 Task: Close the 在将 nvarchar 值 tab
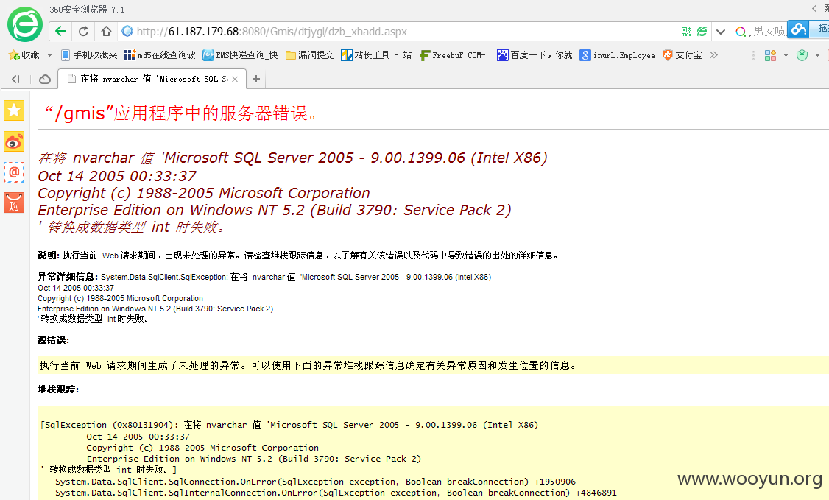coord(235,79)
